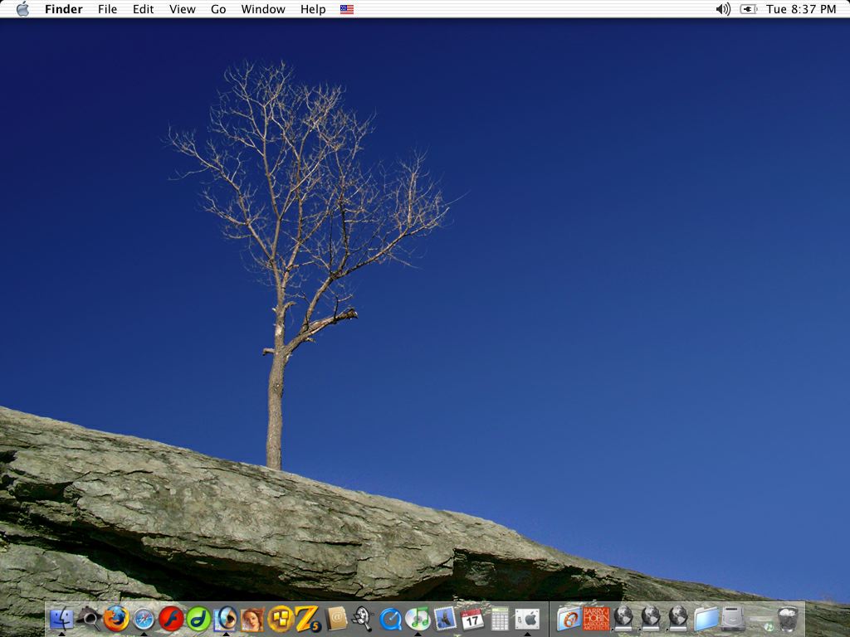Open the volume control in menu bar
The image size is (850, 637).
click(723, 9)
